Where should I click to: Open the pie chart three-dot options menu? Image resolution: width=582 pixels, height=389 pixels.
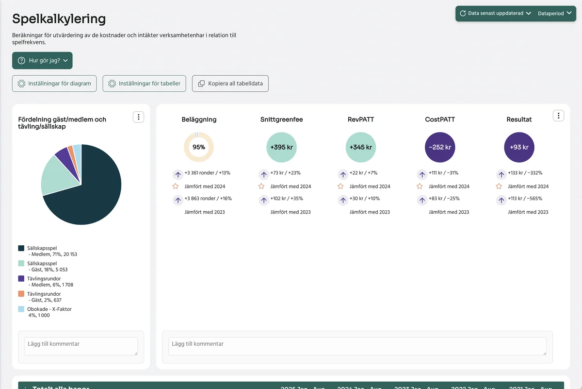pos(138,117)
